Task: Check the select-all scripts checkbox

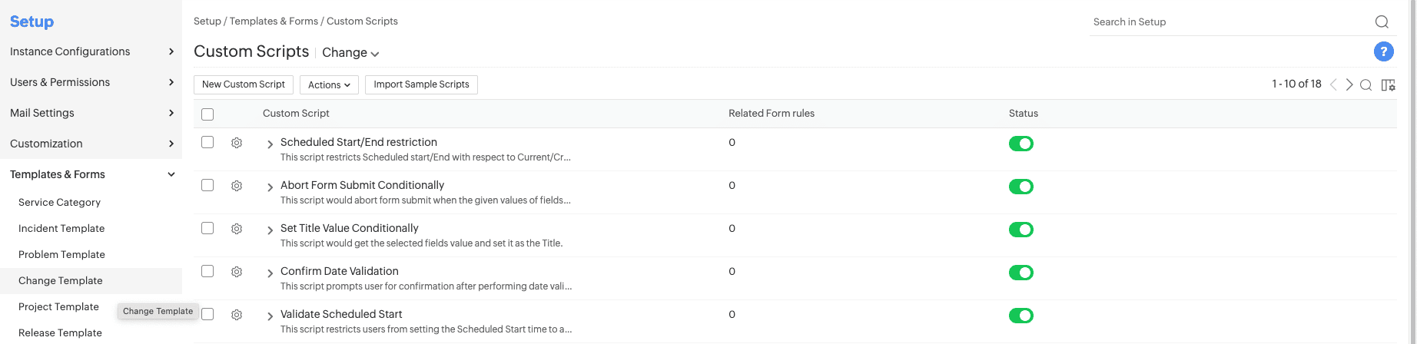Action: tap(207, 114)
